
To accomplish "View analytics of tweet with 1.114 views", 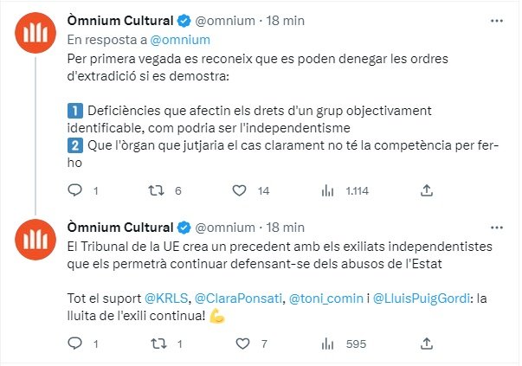I will (x=328, y=190).
